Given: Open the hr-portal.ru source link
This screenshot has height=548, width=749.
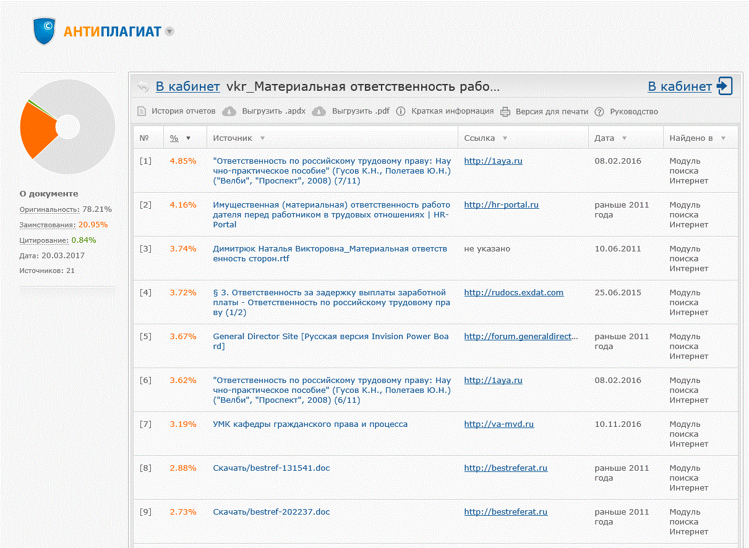Looking at the screenshot, I should (x=501, y=205).
